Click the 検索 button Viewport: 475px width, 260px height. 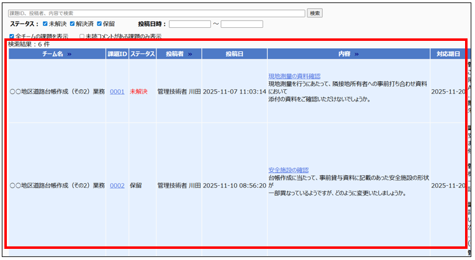315,13
